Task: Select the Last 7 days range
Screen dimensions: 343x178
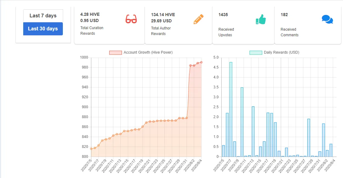Action: pos(43,16)
